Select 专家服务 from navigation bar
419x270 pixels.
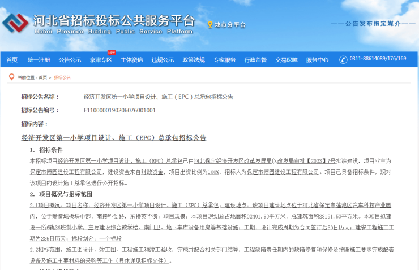224,60
